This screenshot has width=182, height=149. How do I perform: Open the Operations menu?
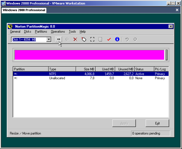[x=58, y=32]
